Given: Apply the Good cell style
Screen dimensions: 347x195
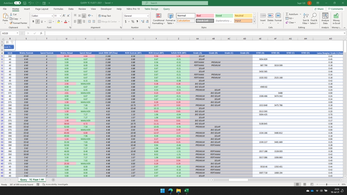Looking at the screenshot, I should (x=224, y=16).
